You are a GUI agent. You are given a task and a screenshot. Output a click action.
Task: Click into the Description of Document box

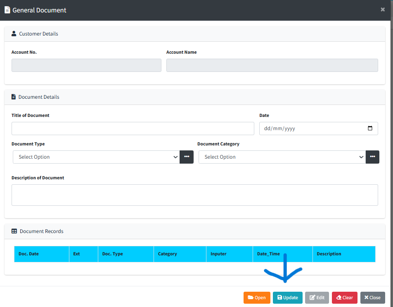194,195
